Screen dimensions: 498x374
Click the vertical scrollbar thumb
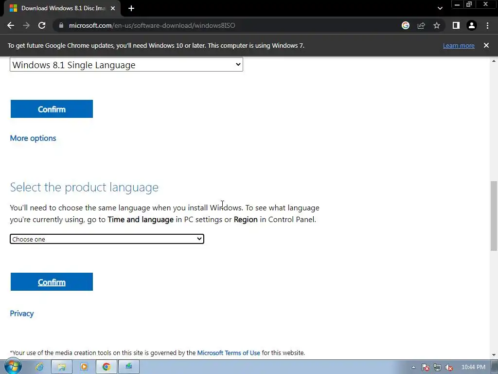[494, 216]
